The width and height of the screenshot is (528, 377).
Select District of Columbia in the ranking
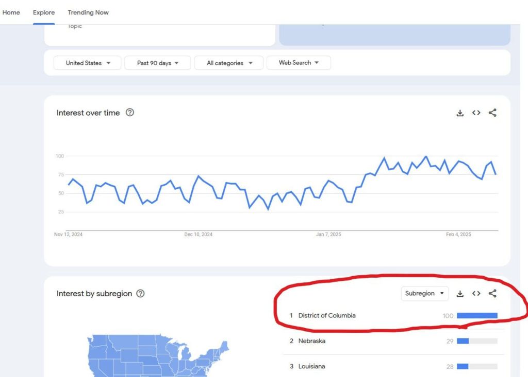coord(327,315)
